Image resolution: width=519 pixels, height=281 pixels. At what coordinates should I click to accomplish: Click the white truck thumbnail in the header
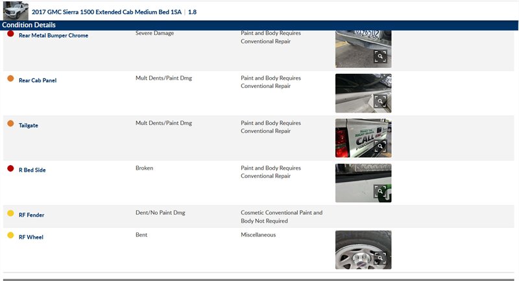pyautogui.click(x=16, y=10)
